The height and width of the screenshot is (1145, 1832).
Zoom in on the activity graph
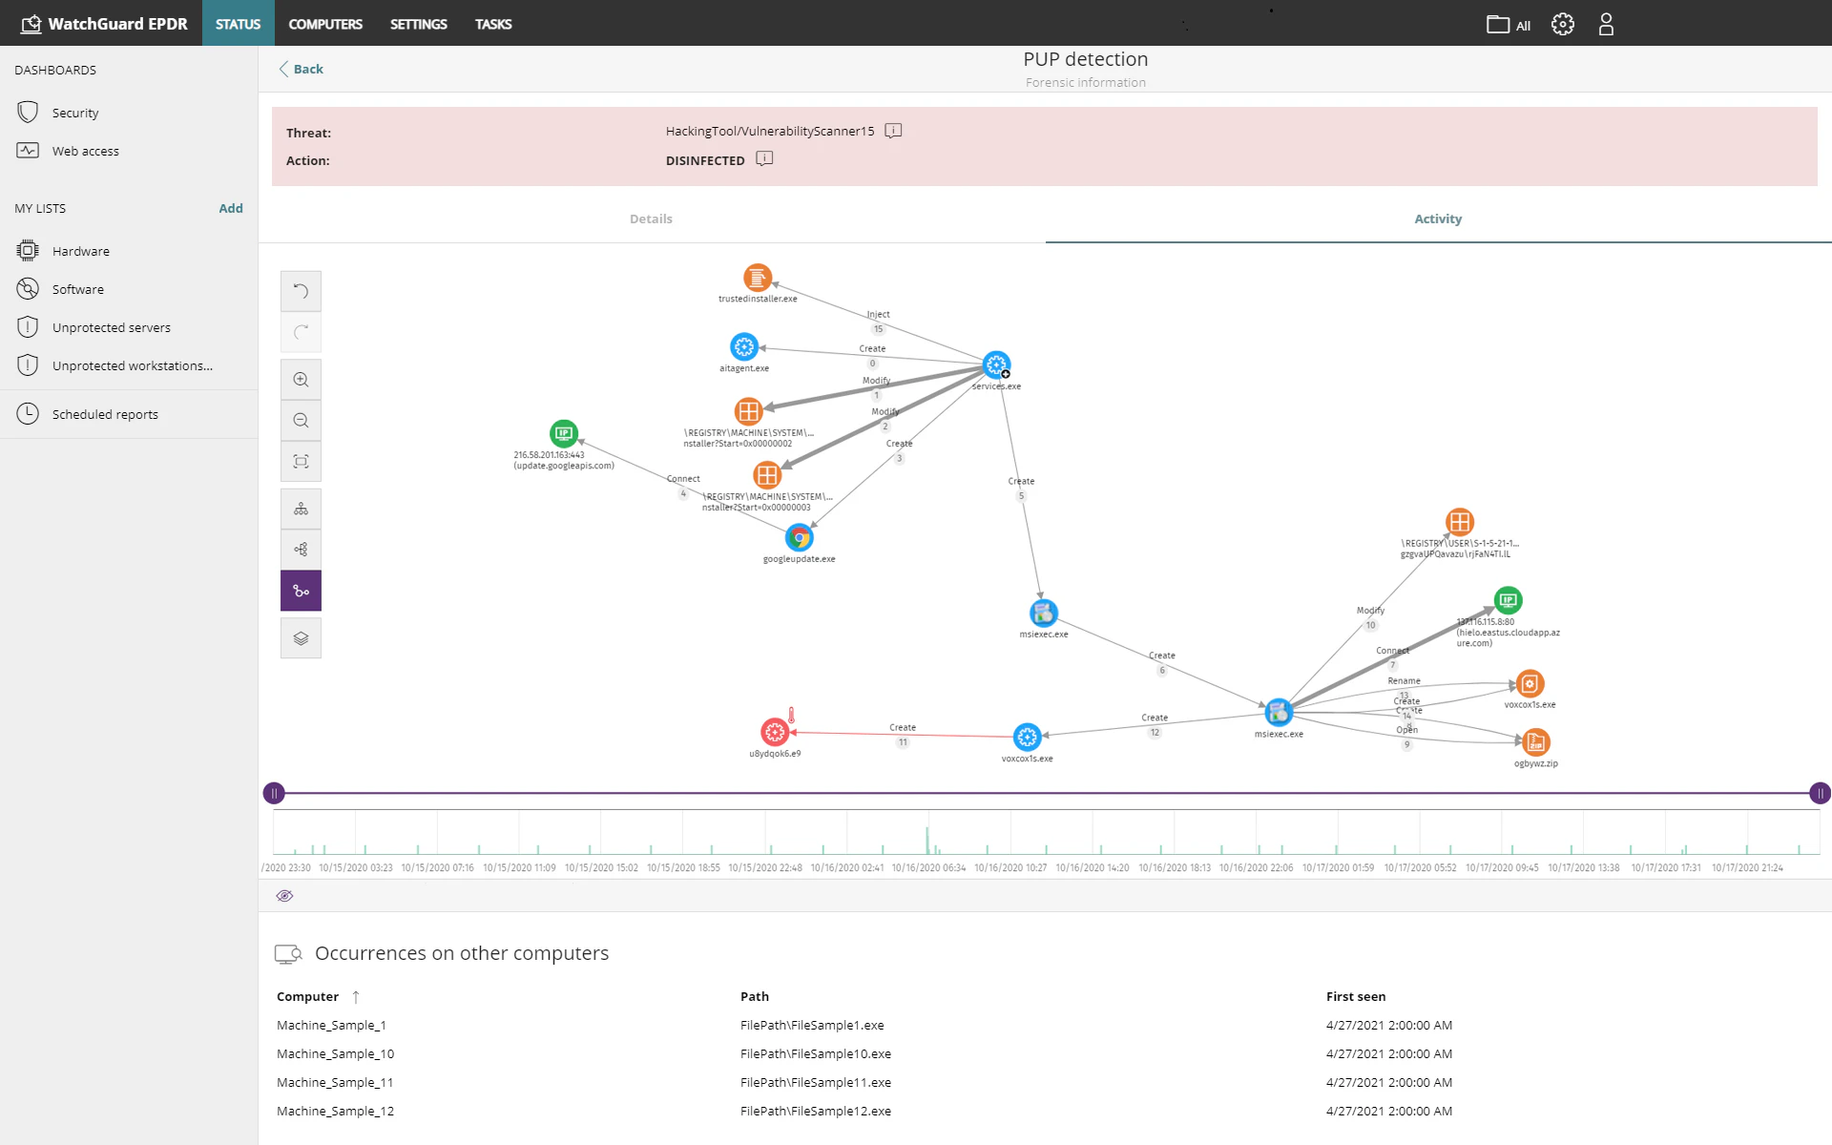(x=301, y=379)
